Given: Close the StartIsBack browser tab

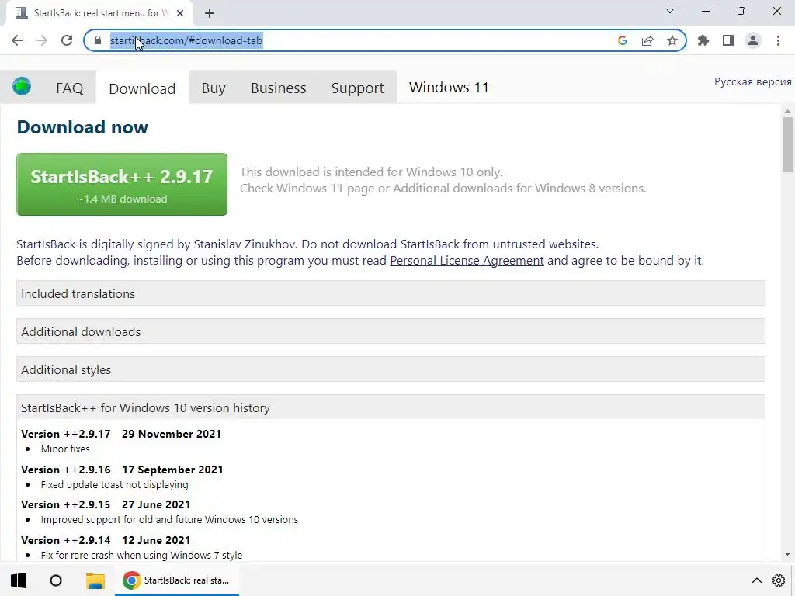Looking at the screenshot, I should [x=180, y=13].
